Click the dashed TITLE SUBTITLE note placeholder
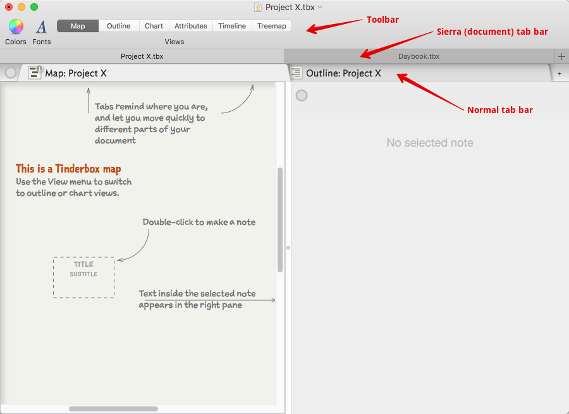This screenshot has width=569, height=414. pyautogui.click(x=84, y=277)
